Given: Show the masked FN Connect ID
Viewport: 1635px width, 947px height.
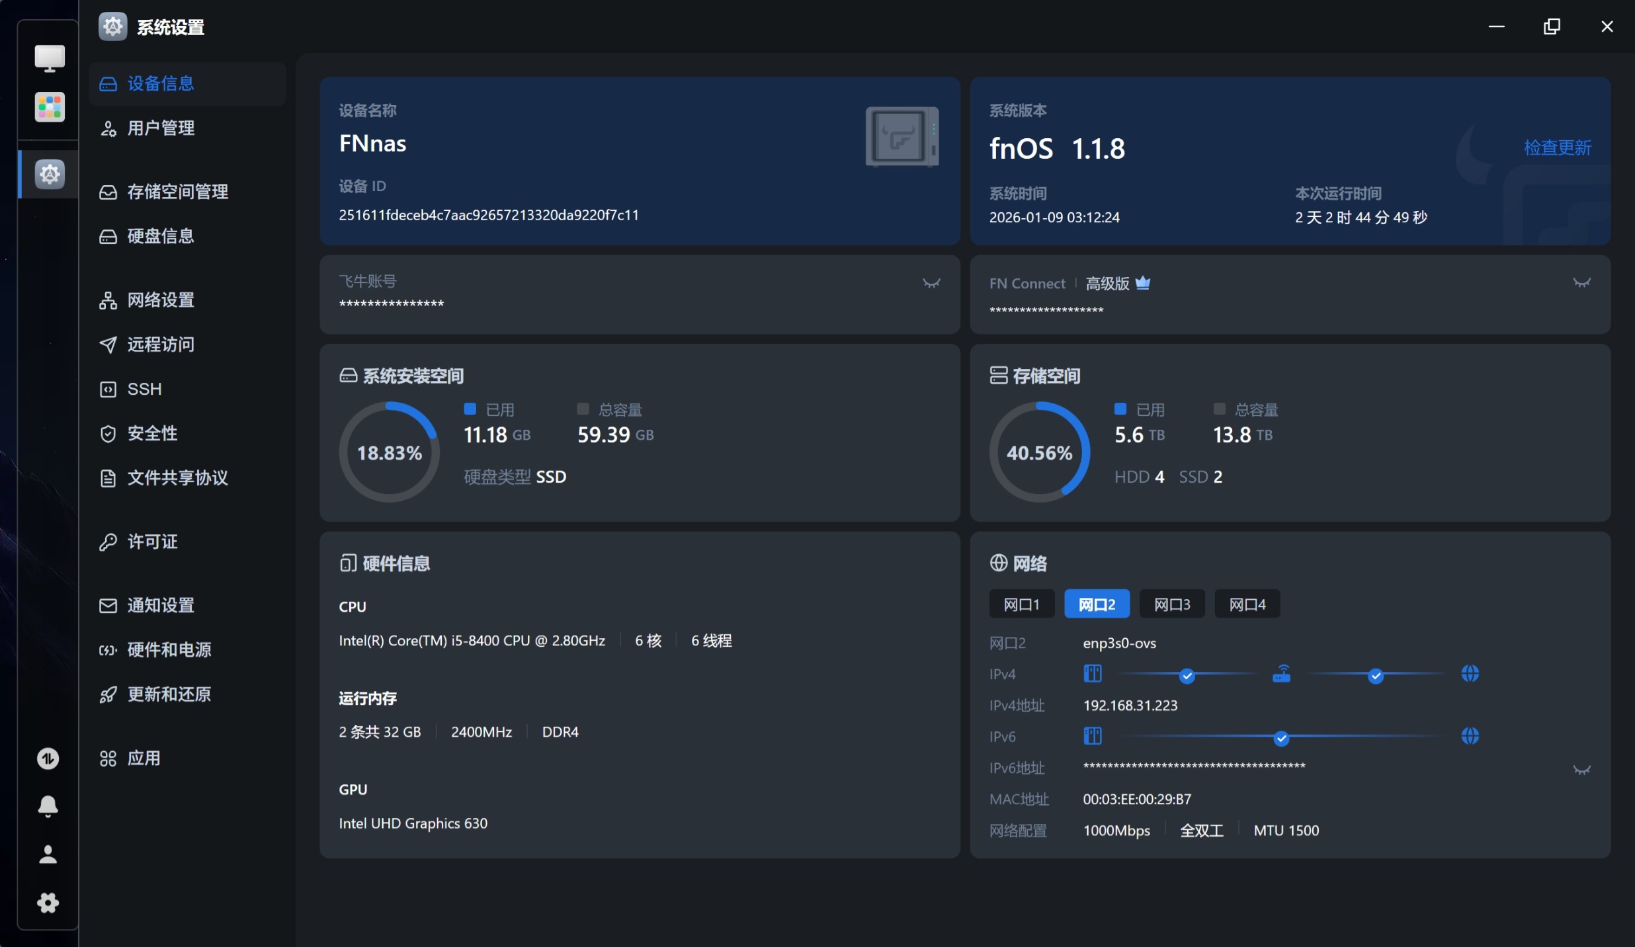Looking at the screenshot, I should (x=1581, y=284).
